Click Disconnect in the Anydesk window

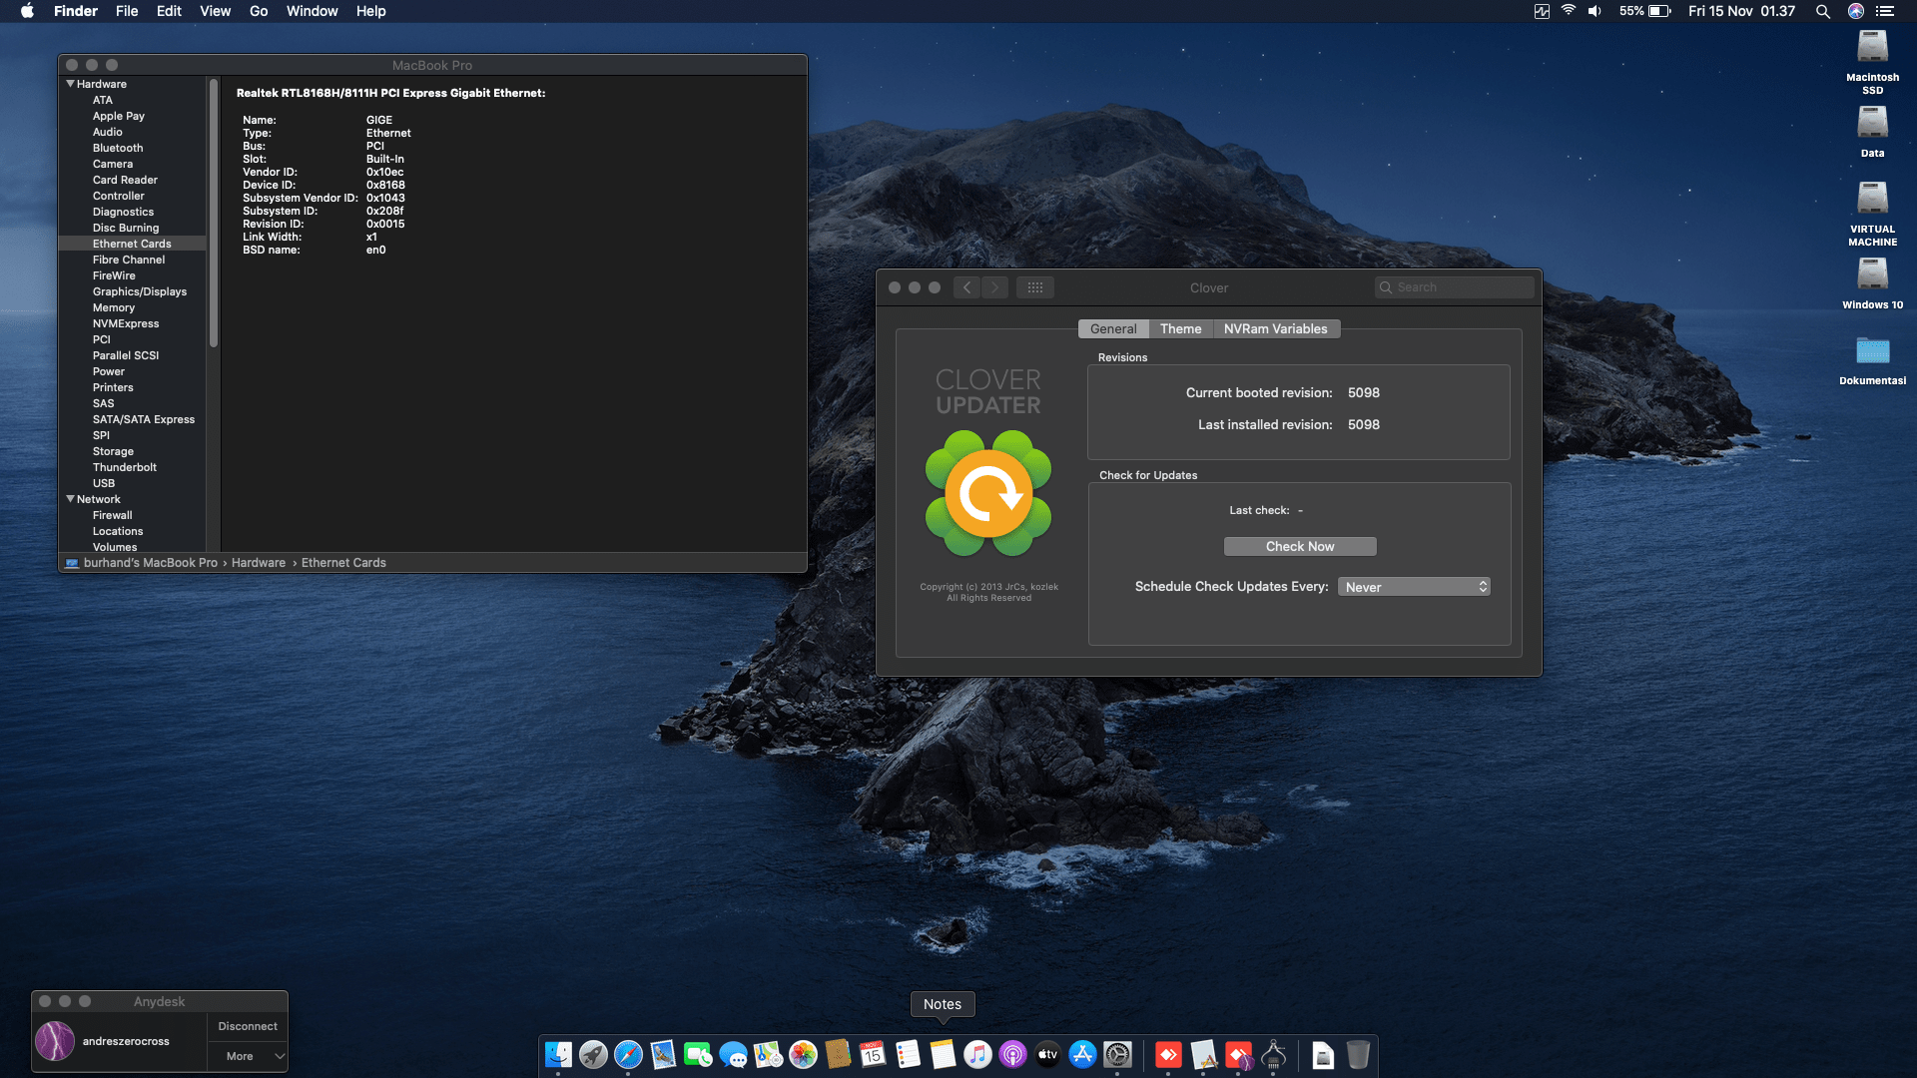coord(247,1025)
